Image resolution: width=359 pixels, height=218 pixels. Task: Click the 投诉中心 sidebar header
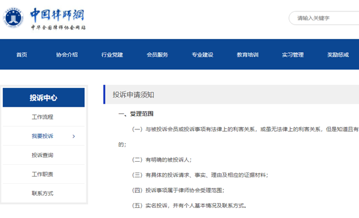point(44,98)
